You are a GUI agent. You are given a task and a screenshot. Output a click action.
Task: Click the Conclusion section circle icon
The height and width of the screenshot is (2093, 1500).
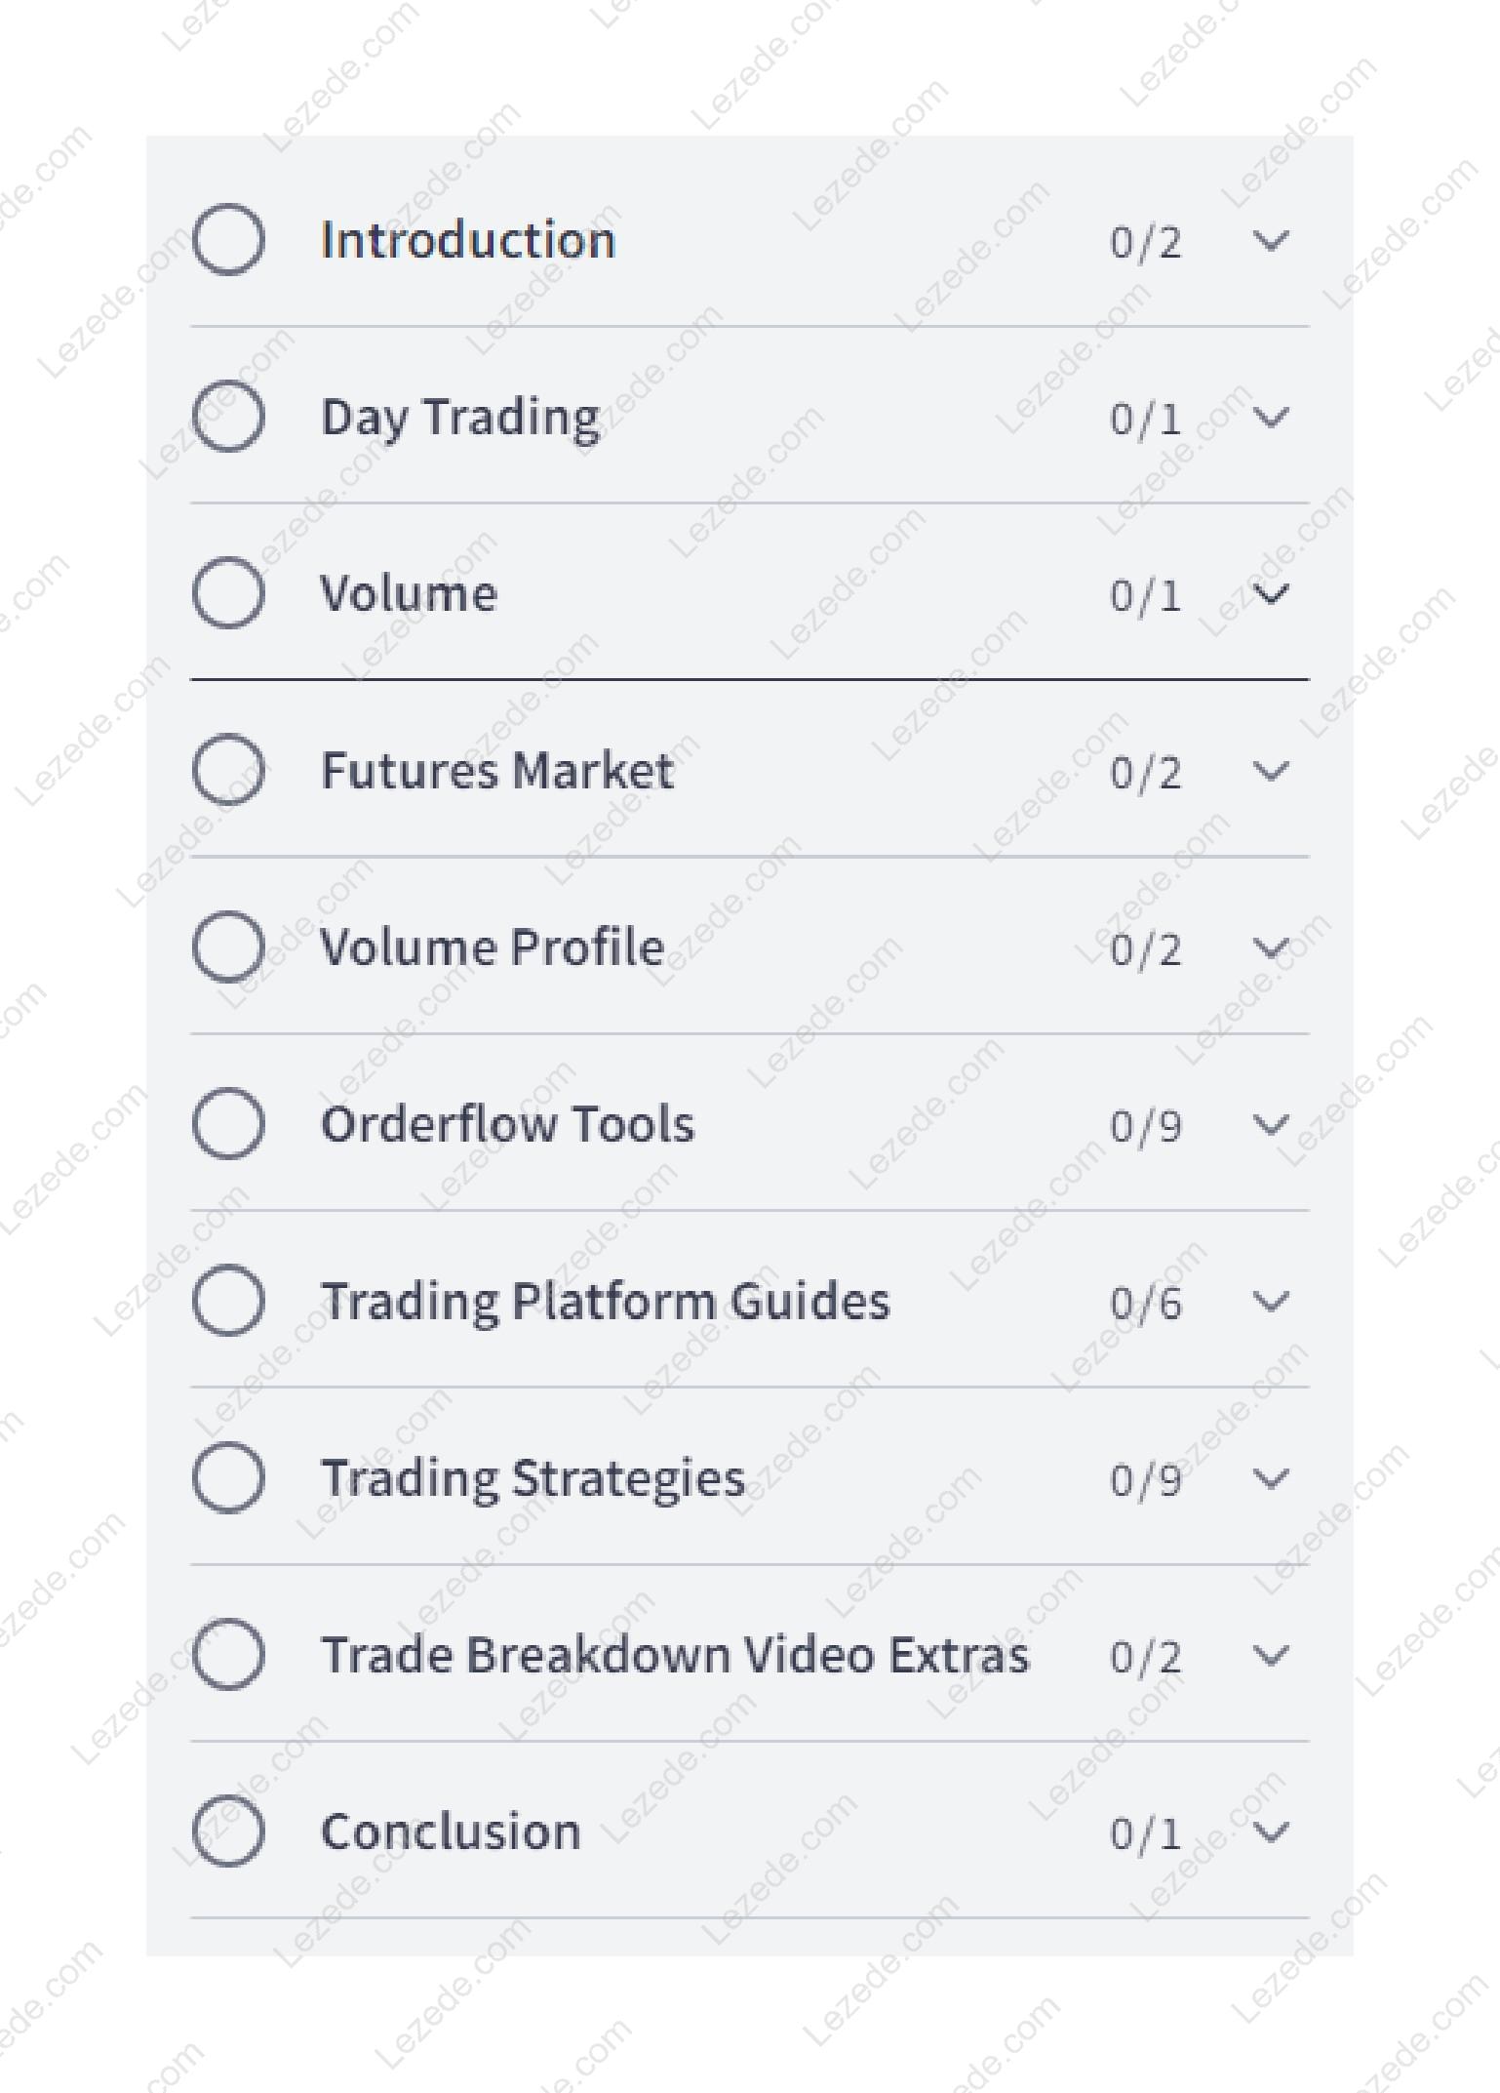point(228,1831)
